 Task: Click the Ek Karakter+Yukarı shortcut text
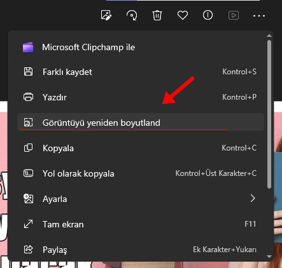225,250
